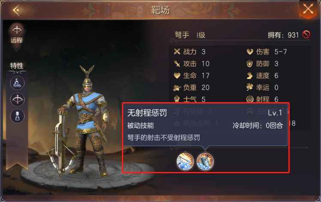This screenshot has width=321, height=202.
Task: Click the 防御 shield stat icon
Action: tap(250, 64)
